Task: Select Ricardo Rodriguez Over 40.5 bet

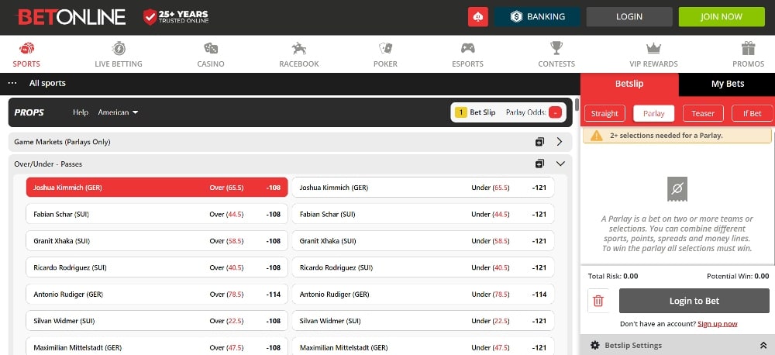Action: click(x=157, y=267)
